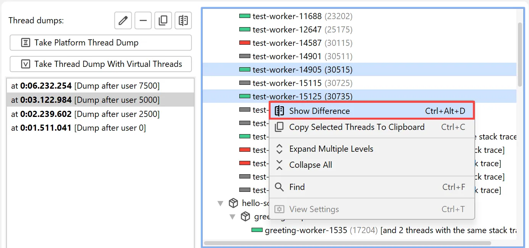Collapse the greeting group tree node
529x248 pixels.
click(x=232, y=217)
